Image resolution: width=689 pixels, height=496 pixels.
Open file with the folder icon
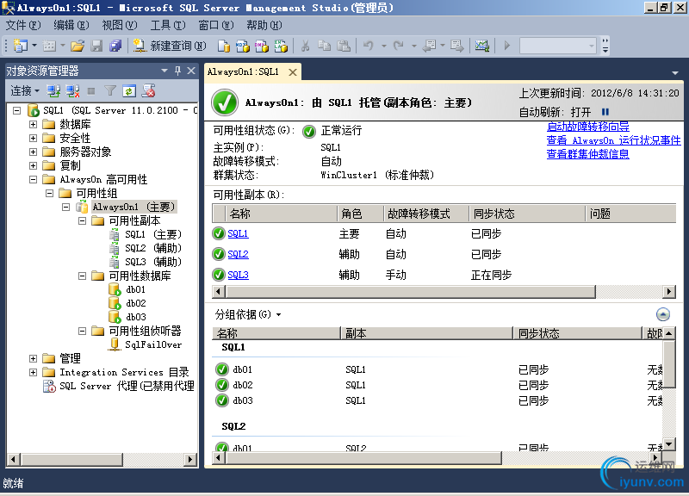78,46
